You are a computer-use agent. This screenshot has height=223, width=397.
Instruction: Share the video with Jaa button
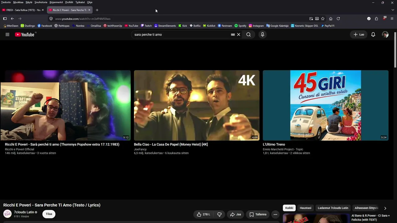coord(236,214)
